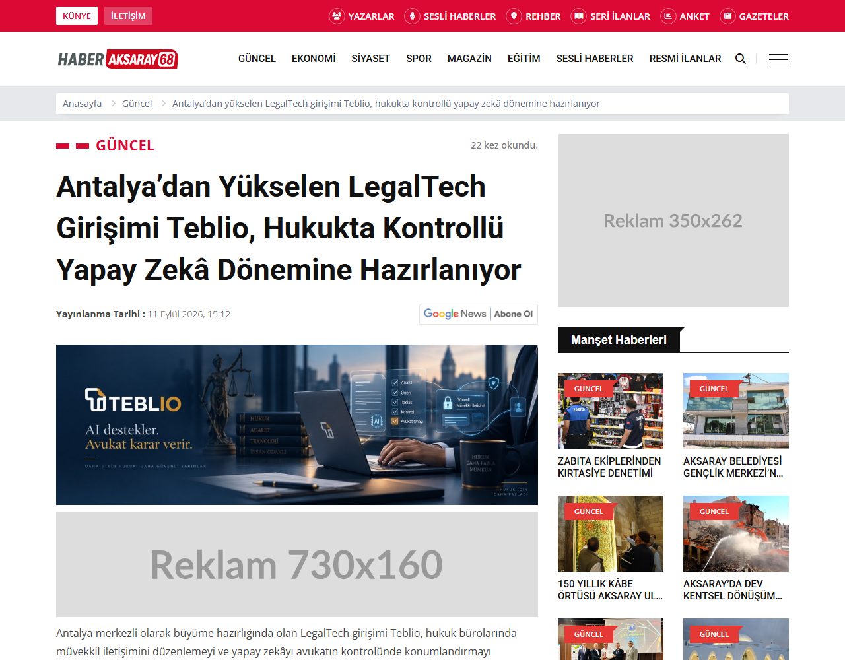Click the Reklam 730x160 ad banner
The image size is (845, 660).
(x=297, y=564)
